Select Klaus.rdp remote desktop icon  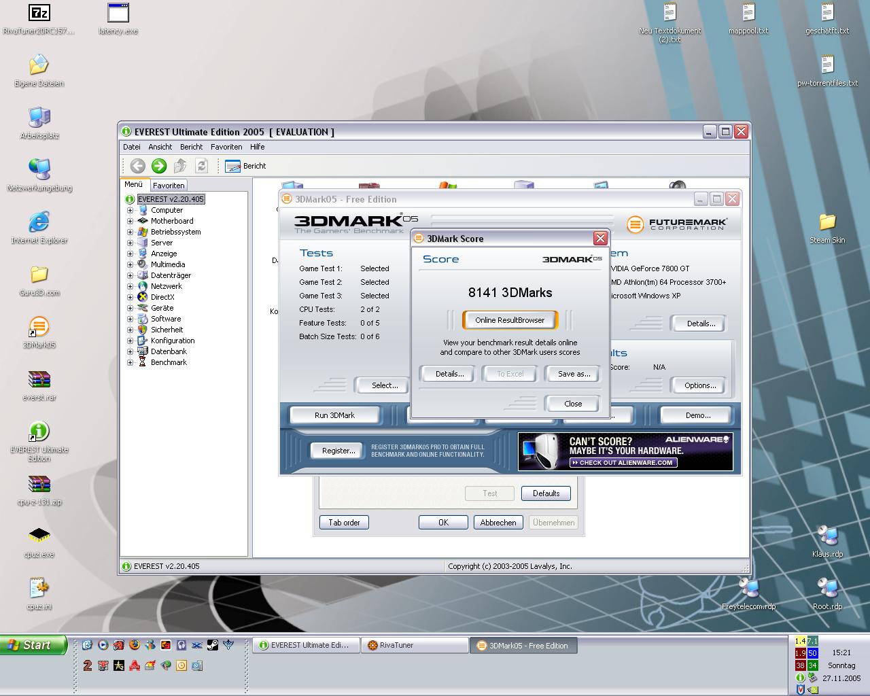coord(827,542)
